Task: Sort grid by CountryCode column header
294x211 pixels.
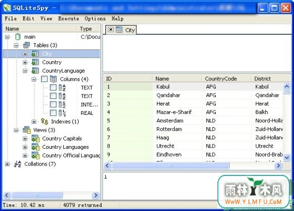Action: [x=226, y=78]
